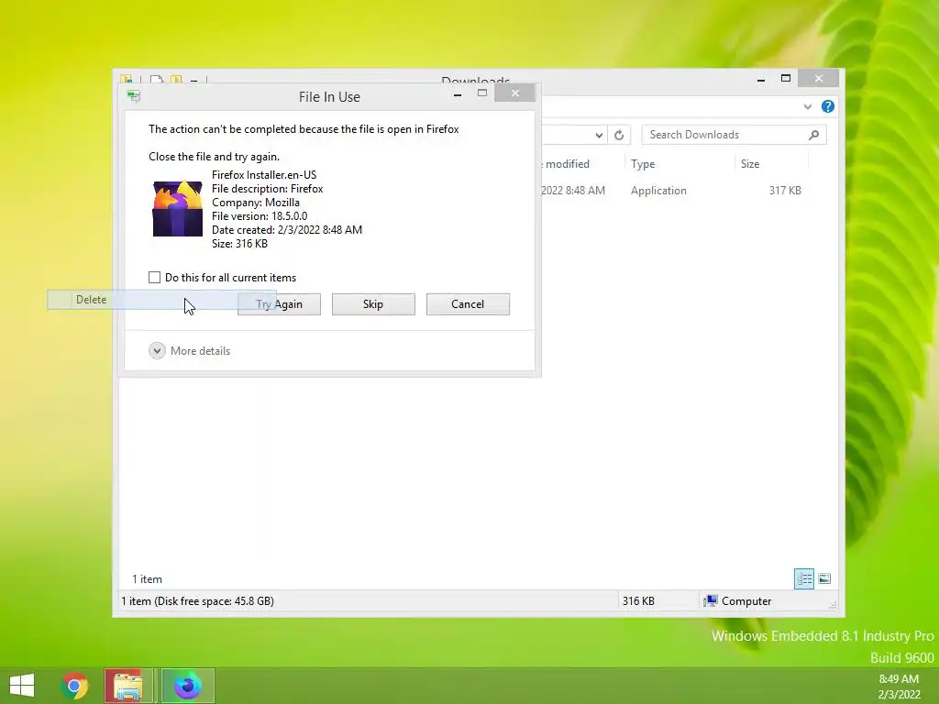Screen dimensions: 939x704
Task: Expand More details chevron
Action: tap(157, 351)
